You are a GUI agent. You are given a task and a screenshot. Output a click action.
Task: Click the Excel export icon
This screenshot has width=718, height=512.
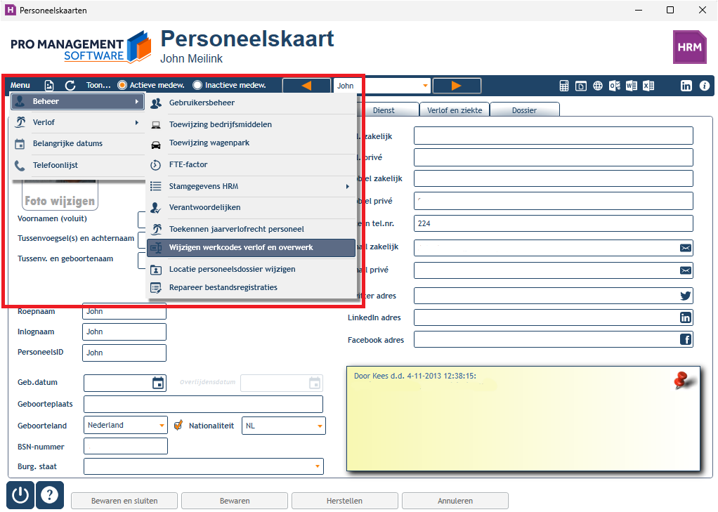point(648,86)
